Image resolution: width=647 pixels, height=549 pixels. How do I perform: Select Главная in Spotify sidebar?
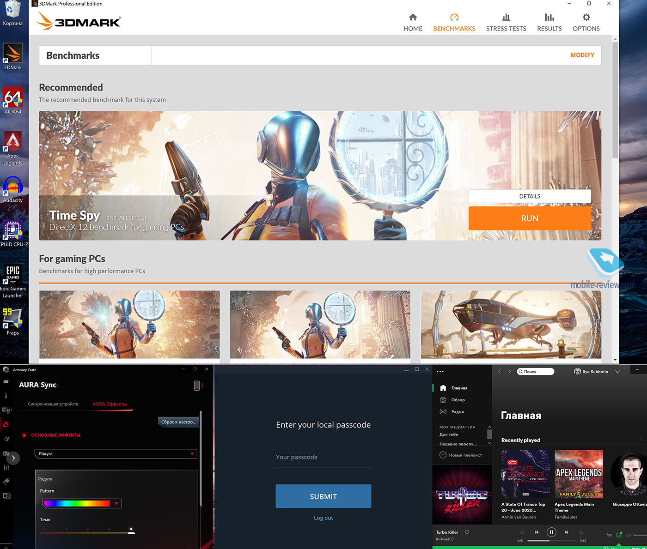tap(459, 388)
